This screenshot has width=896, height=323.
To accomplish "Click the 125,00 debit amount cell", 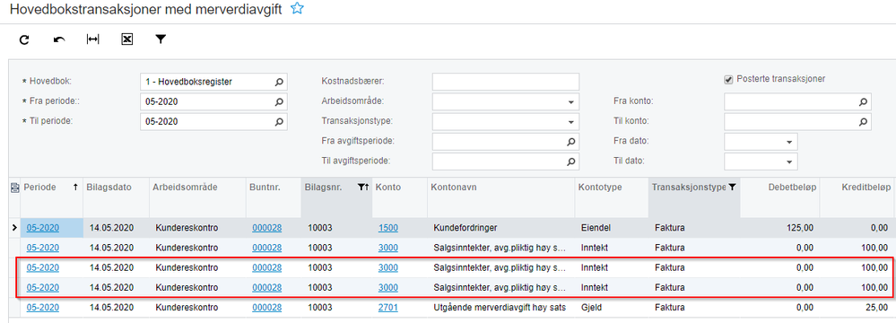I will pos(780,228).
